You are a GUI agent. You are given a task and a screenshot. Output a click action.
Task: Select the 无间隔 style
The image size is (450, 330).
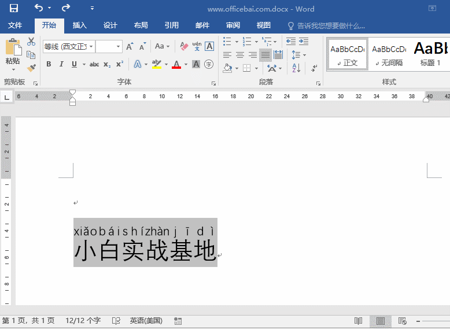tap(389, 54)
